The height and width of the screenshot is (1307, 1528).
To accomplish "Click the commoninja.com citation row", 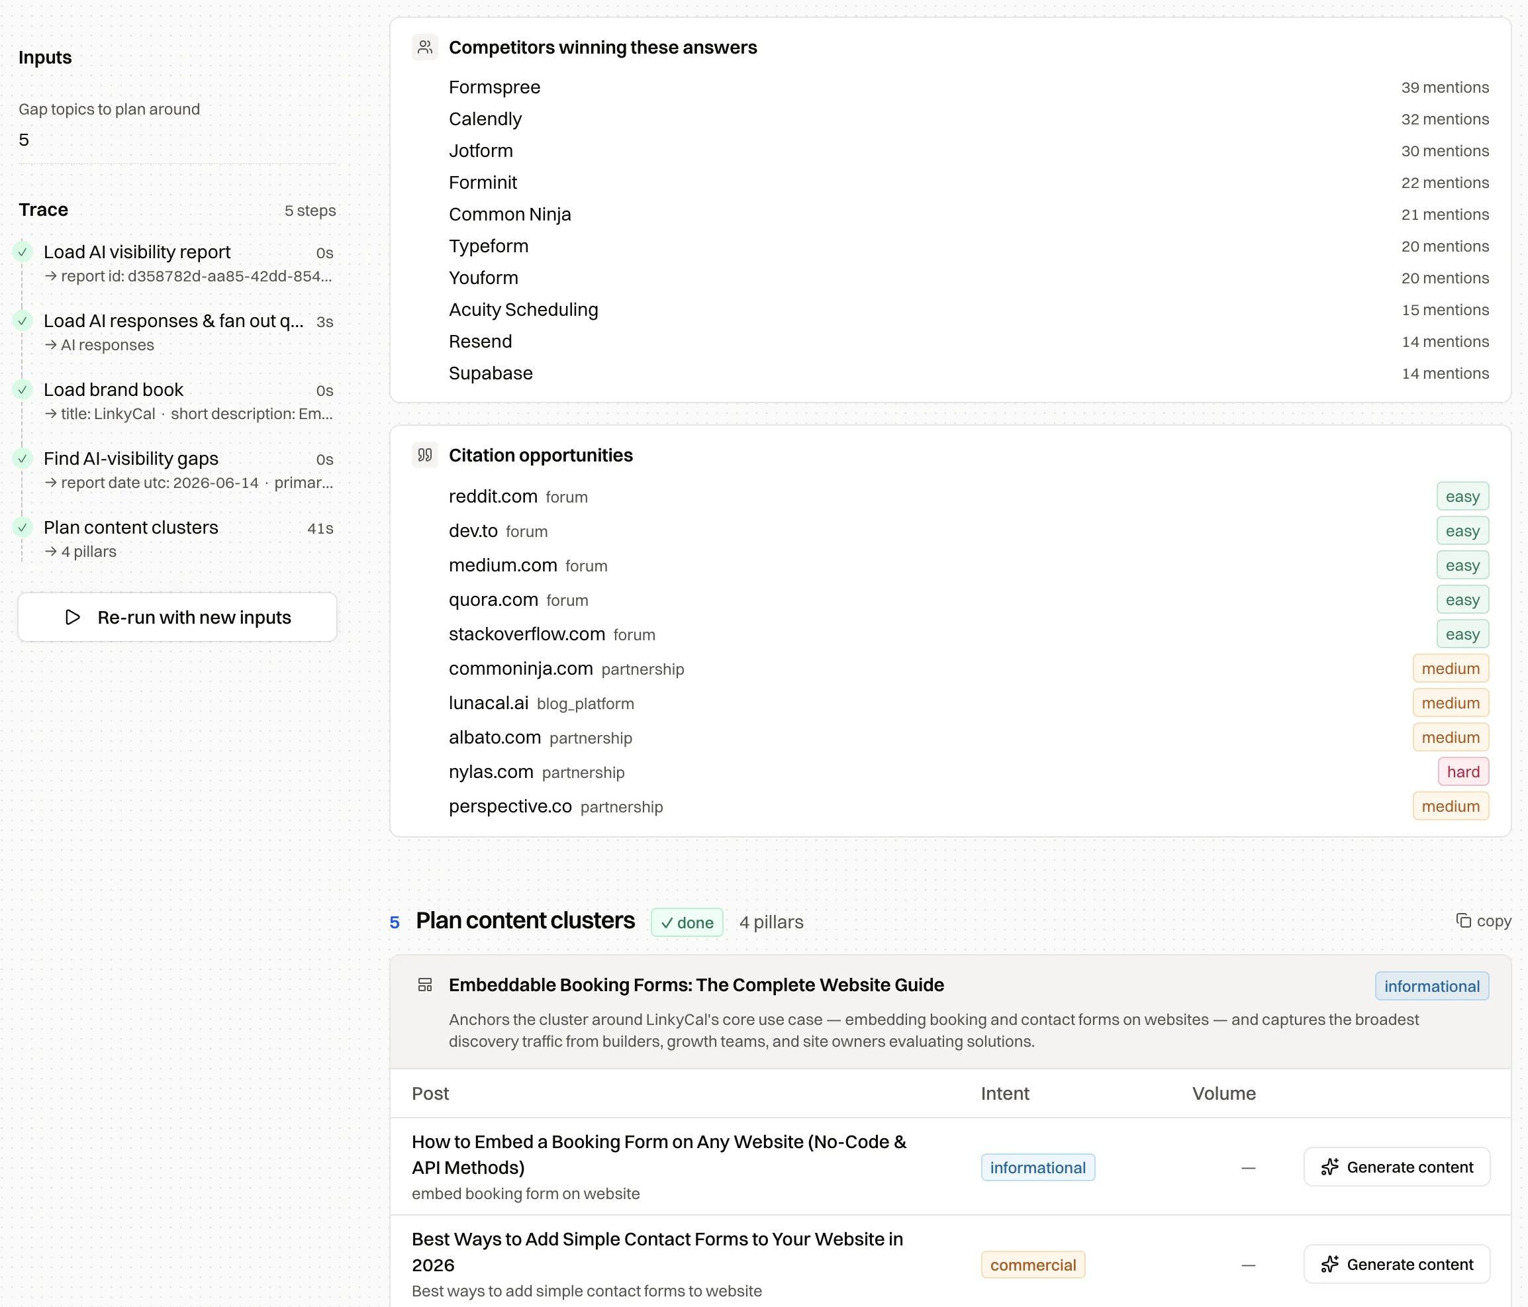I will tap(969, 668).
